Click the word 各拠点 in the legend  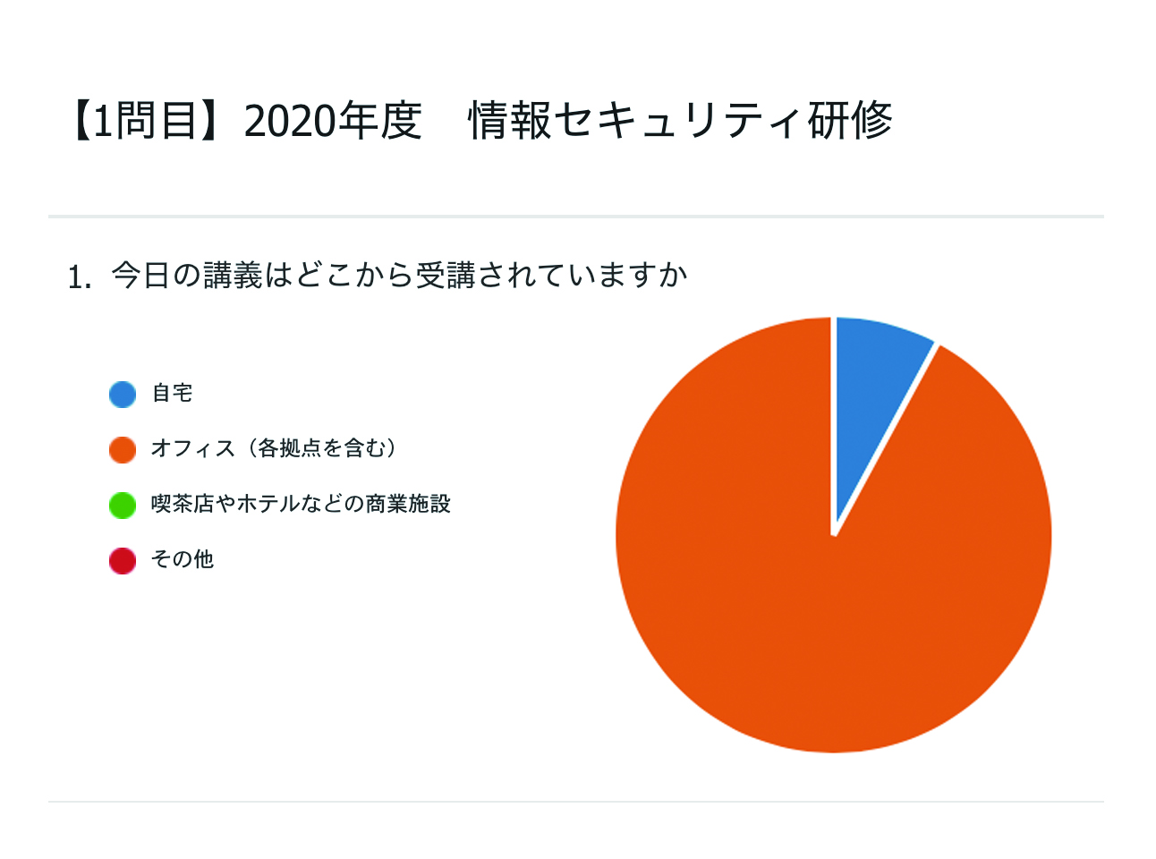point(290,448)
